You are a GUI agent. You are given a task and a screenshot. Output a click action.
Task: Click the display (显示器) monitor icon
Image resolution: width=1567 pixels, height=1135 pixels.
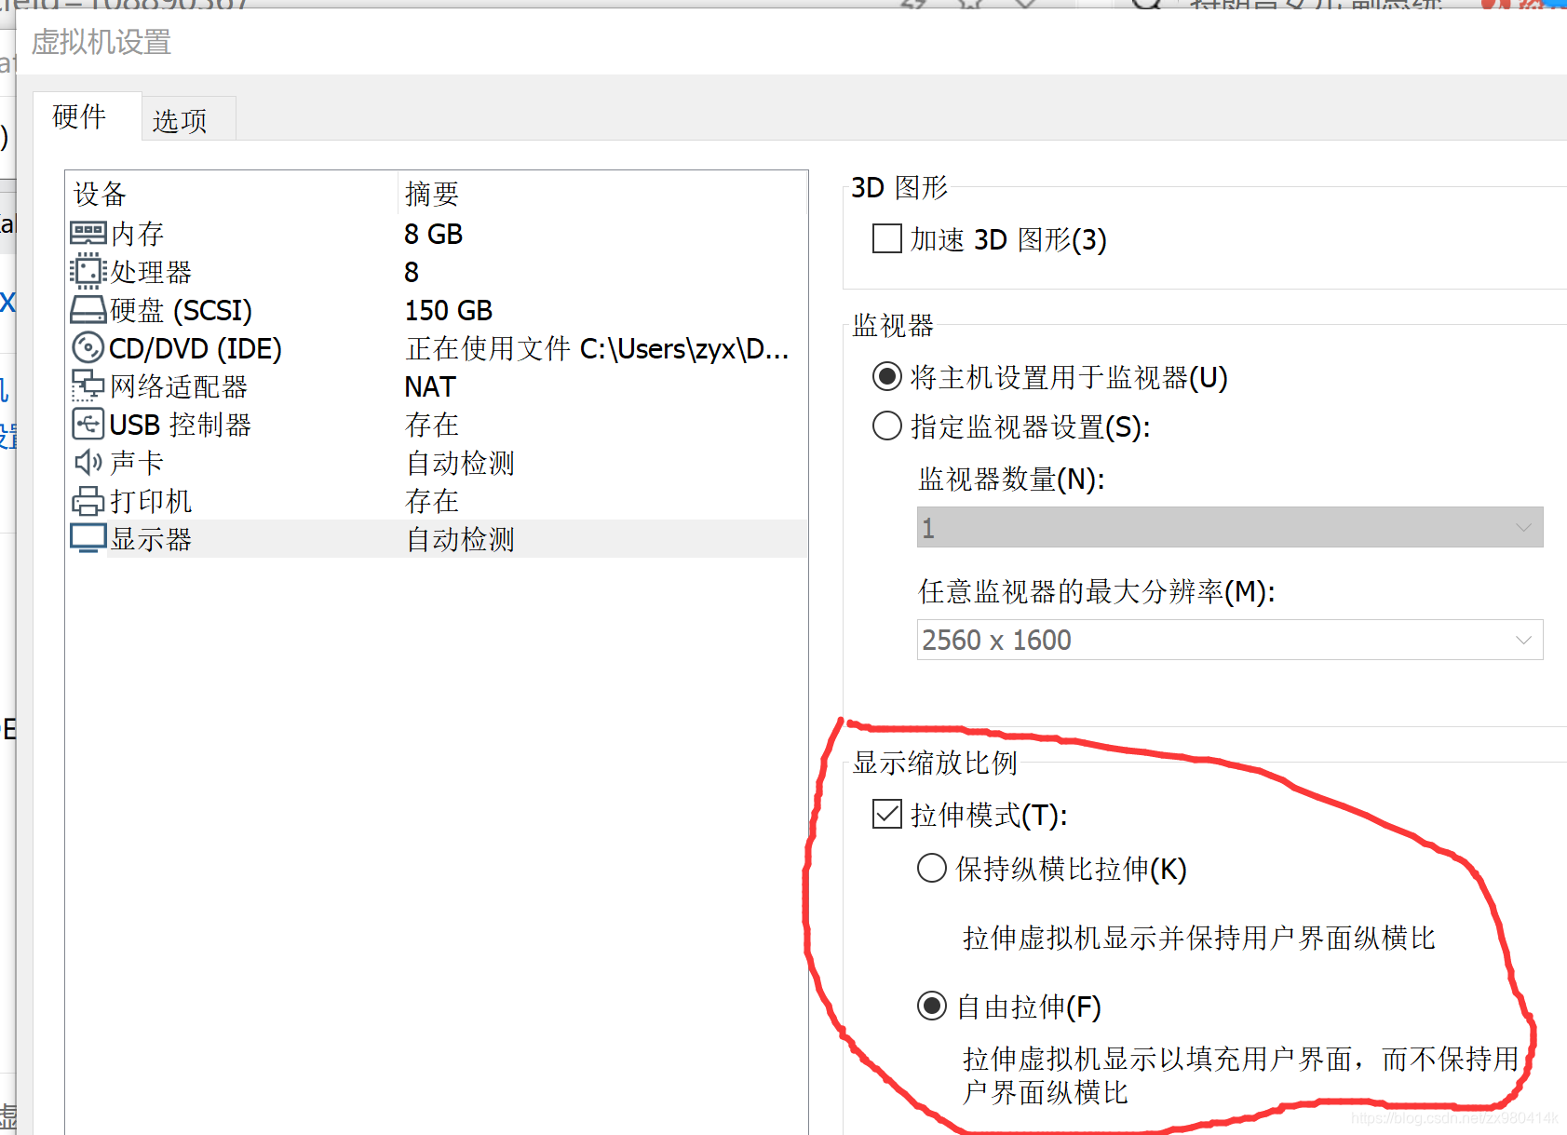(x=88, y=538)
